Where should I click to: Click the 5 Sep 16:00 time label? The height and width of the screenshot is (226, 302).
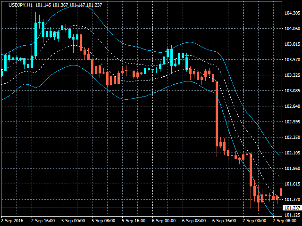coord(133,220)
